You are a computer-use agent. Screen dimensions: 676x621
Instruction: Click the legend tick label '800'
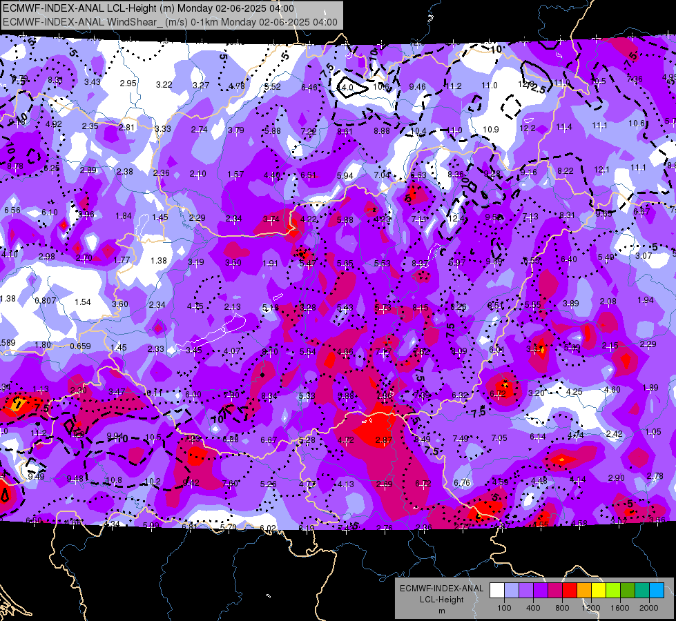(x=562, y=608)
